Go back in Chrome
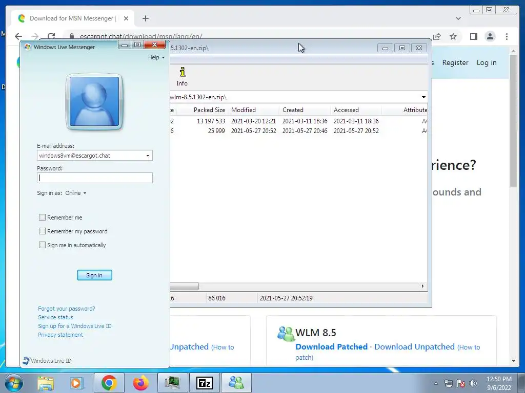 [18, 36]
